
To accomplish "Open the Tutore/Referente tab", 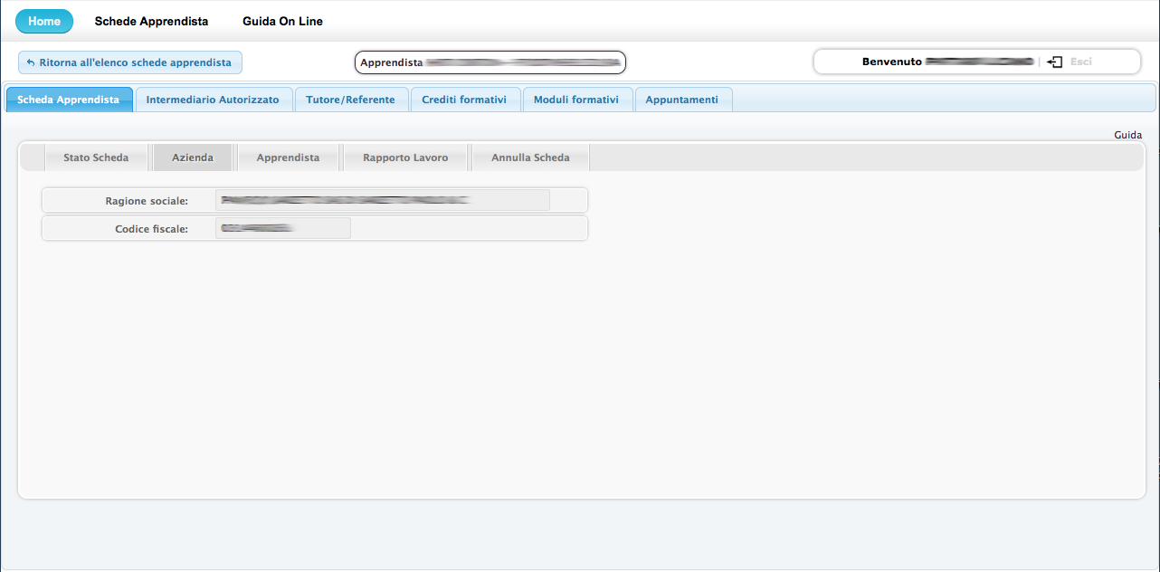I will [350, 100].
